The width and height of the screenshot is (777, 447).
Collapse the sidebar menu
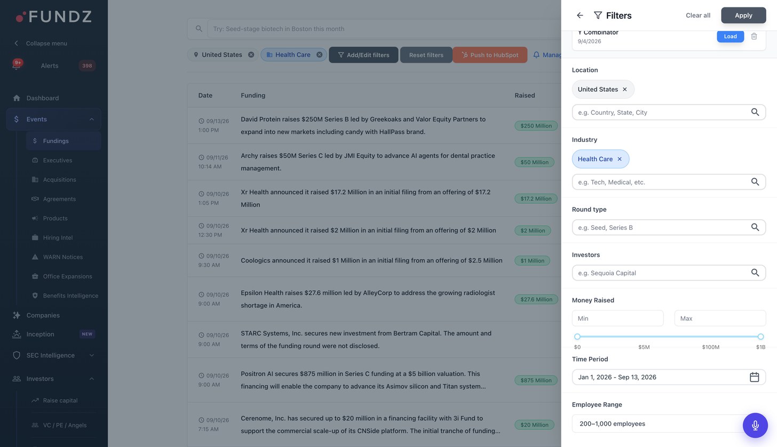(x=41, y=43)
